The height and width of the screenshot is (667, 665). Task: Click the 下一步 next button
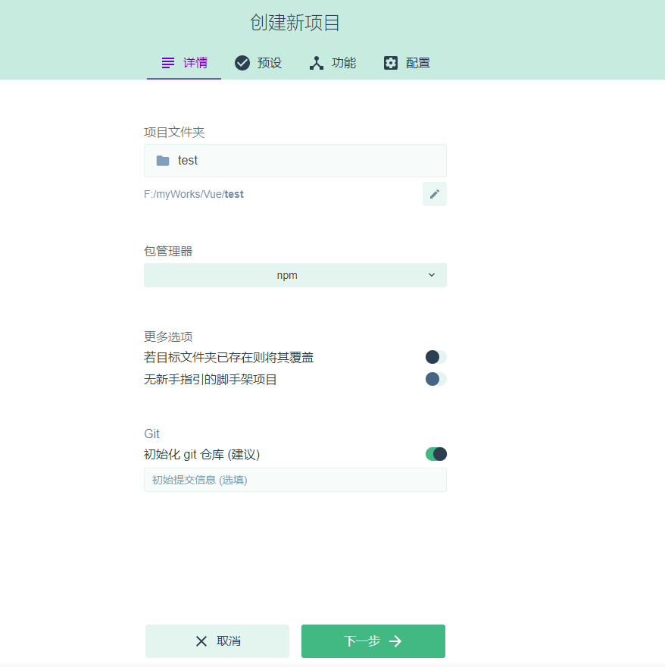(373, 641)
